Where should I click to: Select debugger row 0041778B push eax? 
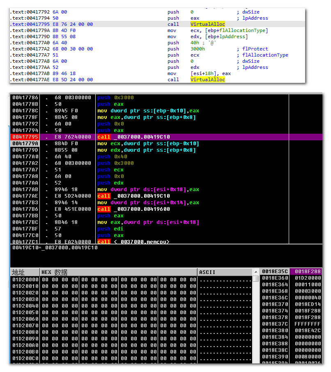pos(166,104)
